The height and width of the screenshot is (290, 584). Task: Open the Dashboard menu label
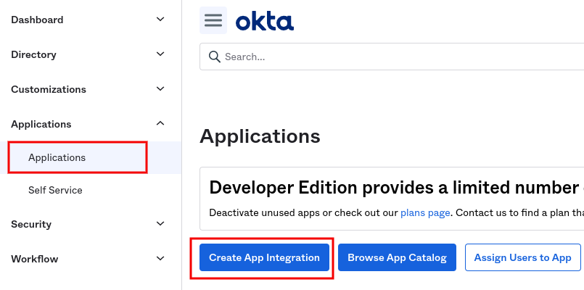click(x=37, y=20)
